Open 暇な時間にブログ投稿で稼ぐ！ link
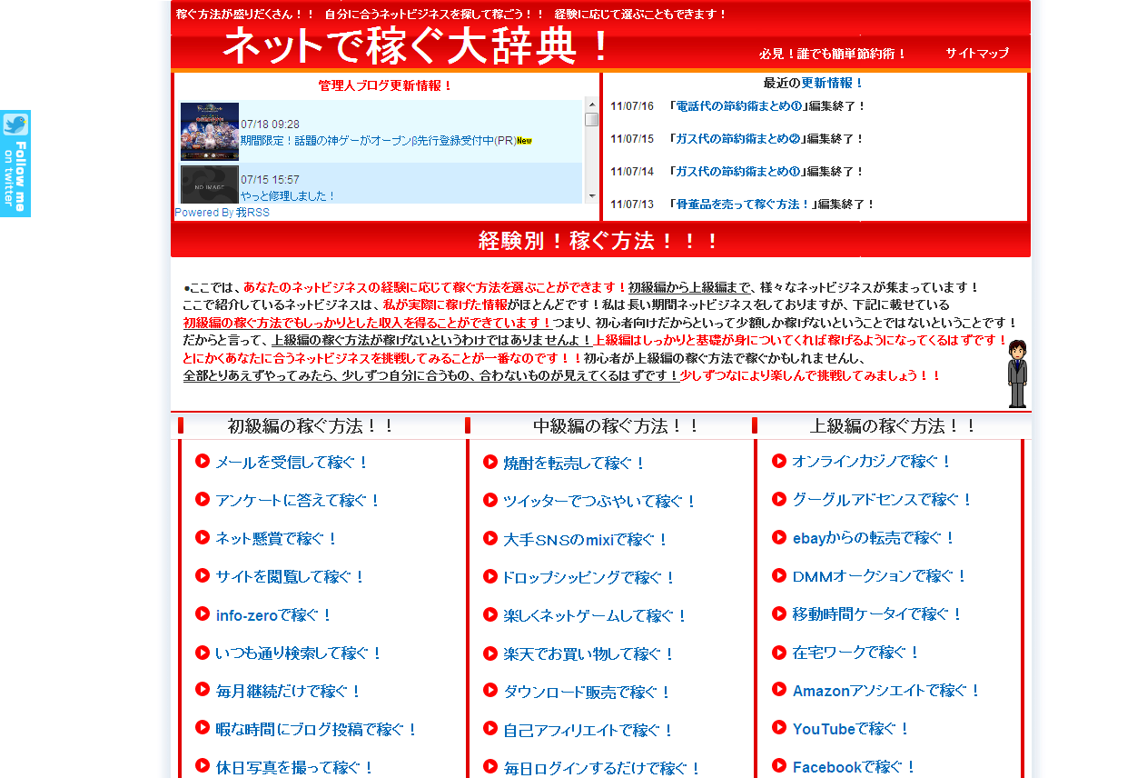The image size is (1147, 778). coord(317,730)
